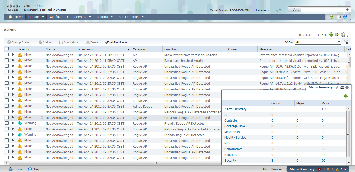Click the Tools toolbox icon in the status bar

coord(11,169)
